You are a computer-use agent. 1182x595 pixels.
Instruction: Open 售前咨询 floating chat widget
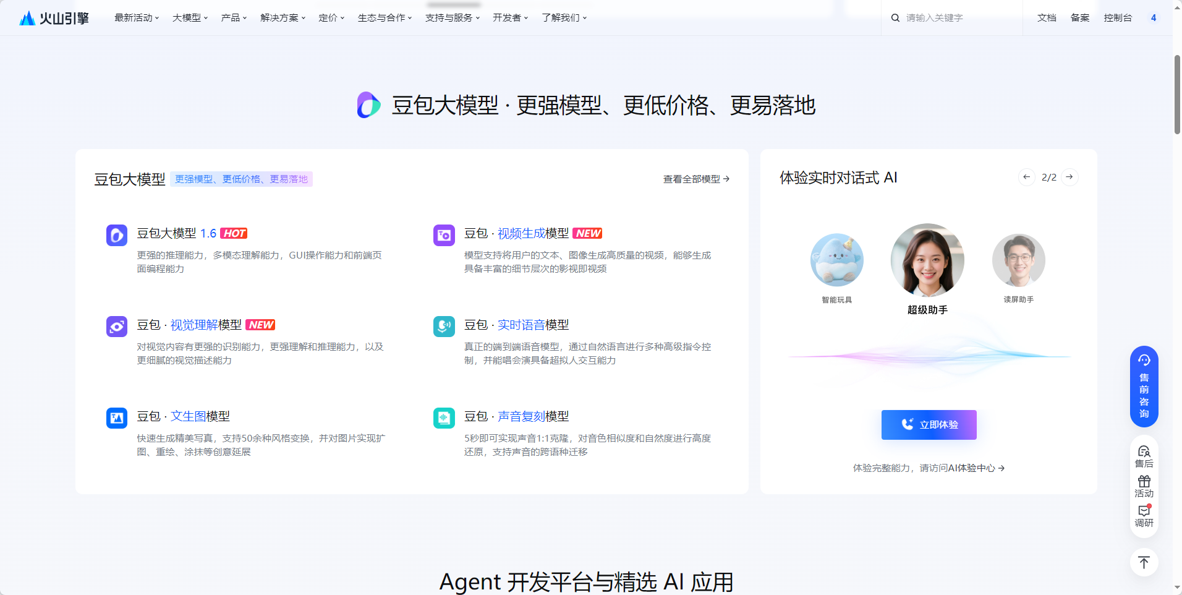[1144, 387]
